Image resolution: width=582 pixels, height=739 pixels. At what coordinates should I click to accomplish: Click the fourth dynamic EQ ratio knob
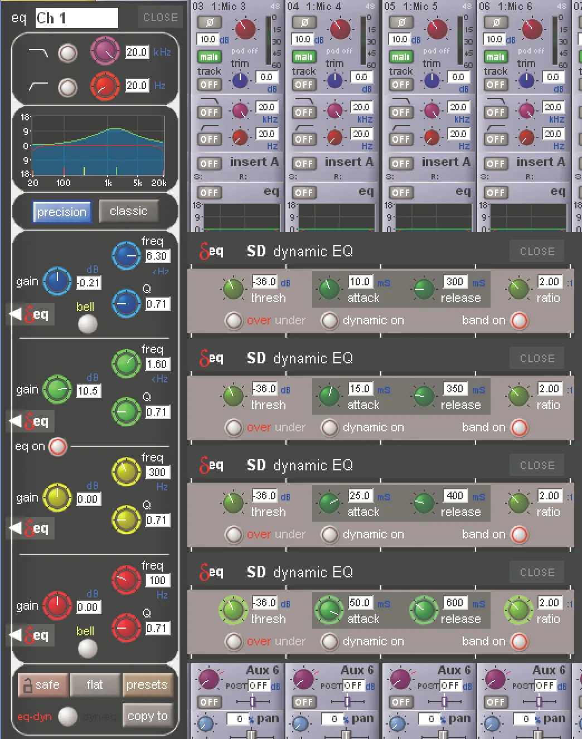[x=518, y=610]
